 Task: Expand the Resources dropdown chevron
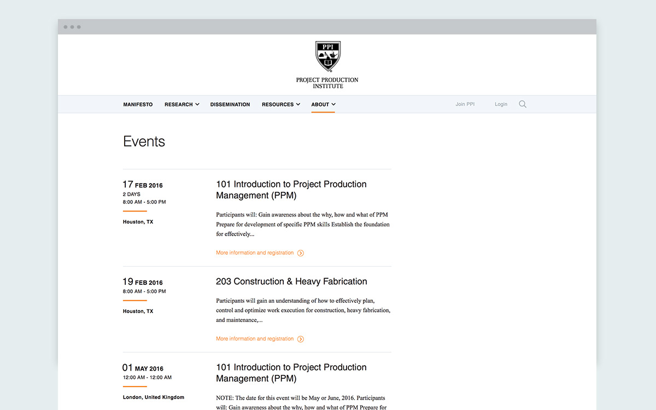(298, 104)
